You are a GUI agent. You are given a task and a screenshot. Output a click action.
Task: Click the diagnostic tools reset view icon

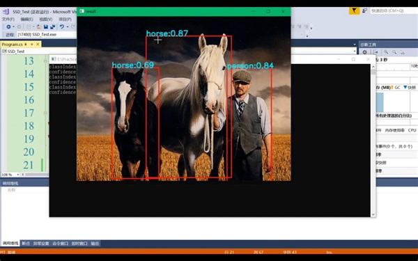pos(402,52)
